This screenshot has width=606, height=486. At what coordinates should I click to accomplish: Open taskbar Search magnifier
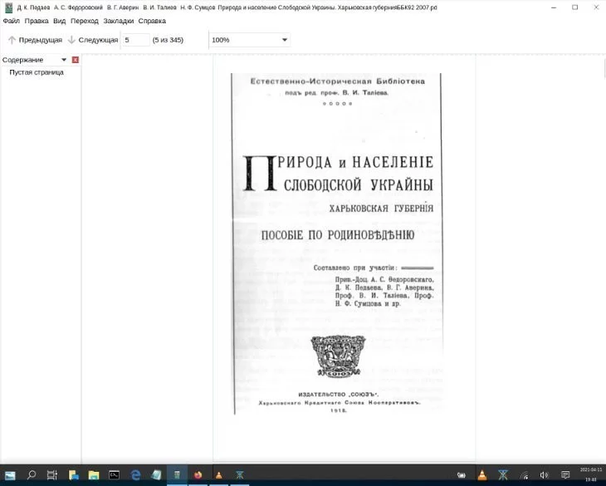(32, 475)
